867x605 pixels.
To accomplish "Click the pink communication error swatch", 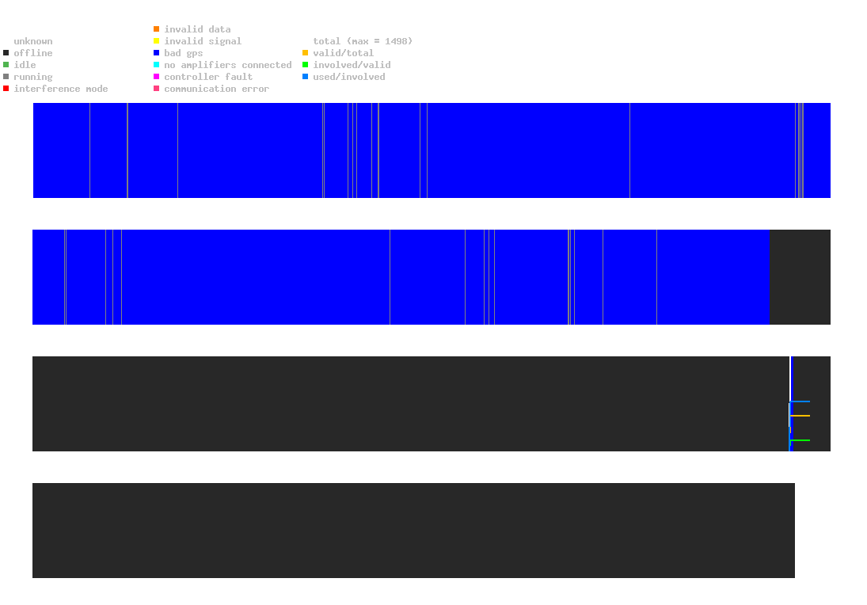I will click(156, 89).
